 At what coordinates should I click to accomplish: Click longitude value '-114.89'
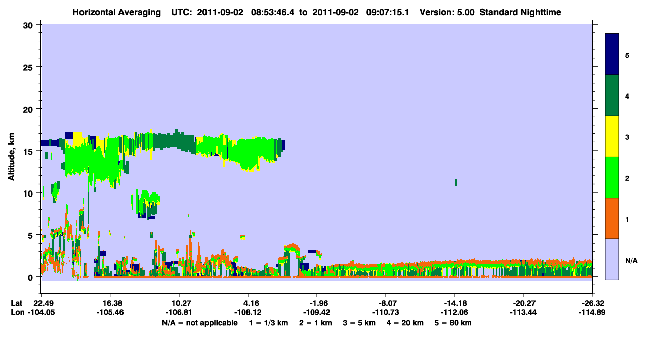point(592,312)
